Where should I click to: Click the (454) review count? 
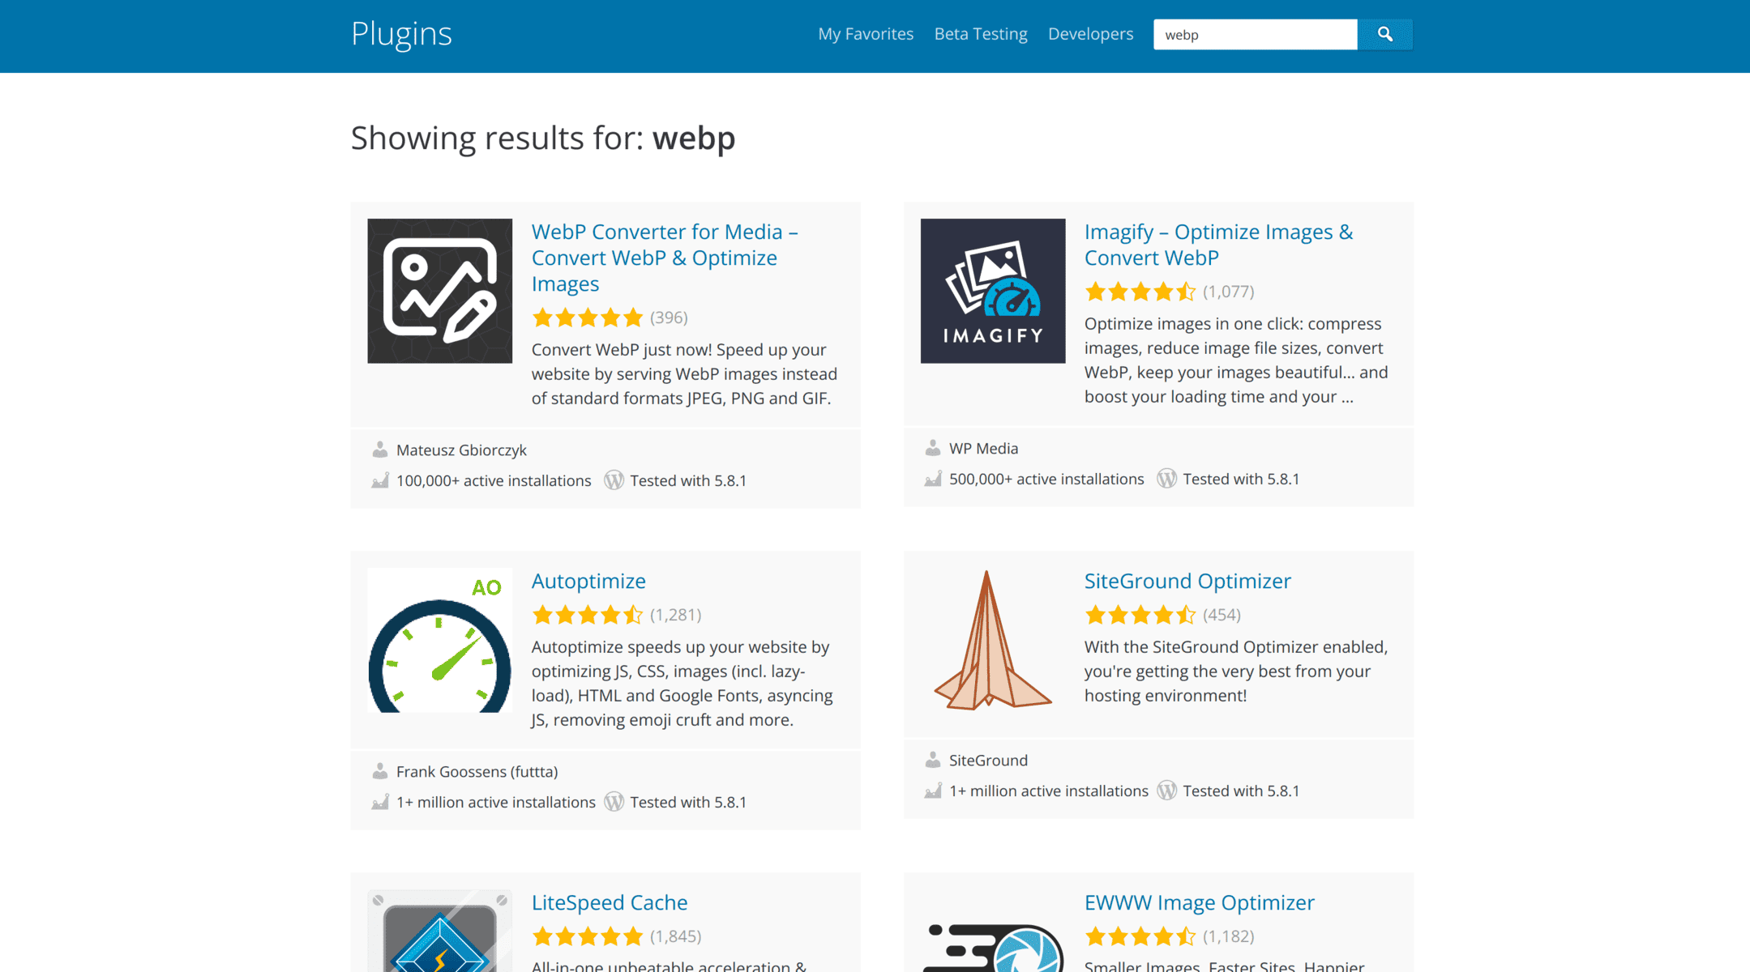pos(1222,615)
